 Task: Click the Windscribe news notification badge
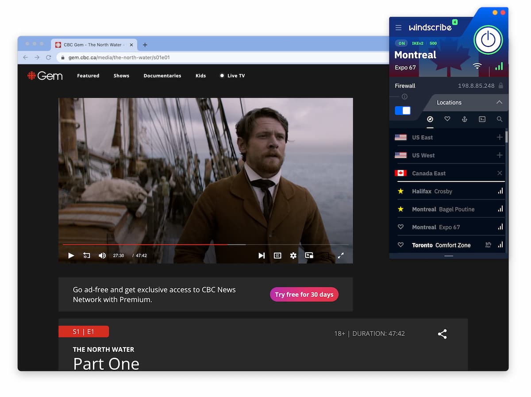454,22
